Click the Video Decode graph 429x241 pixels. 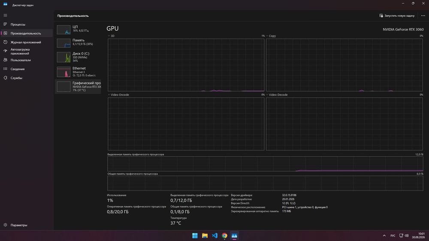(344, 124)
